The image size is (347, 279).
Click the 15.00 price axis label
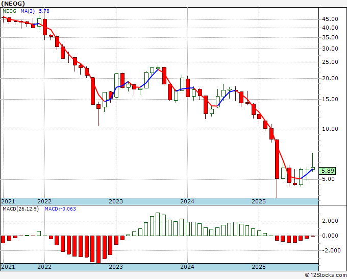click(x=330, y=99)
